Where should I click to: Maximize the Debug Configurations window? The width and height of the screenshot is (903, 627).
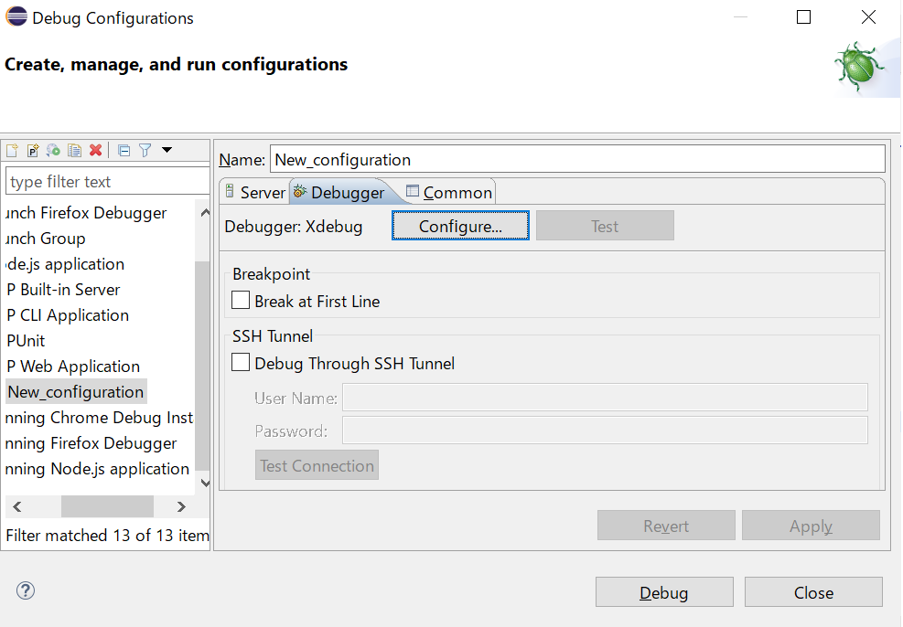[x=803, y=17]
